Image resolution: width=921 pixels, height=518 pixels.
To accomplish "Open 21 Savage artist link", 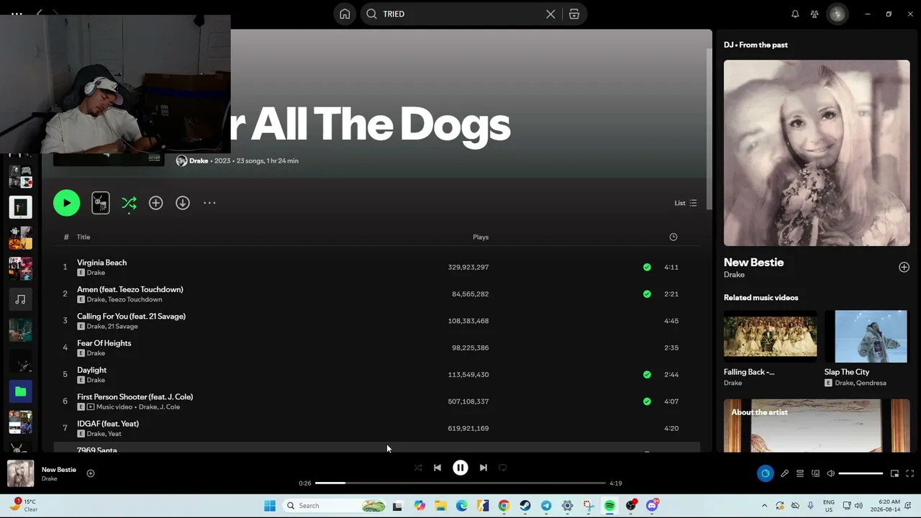I will (x=123, y=327).
